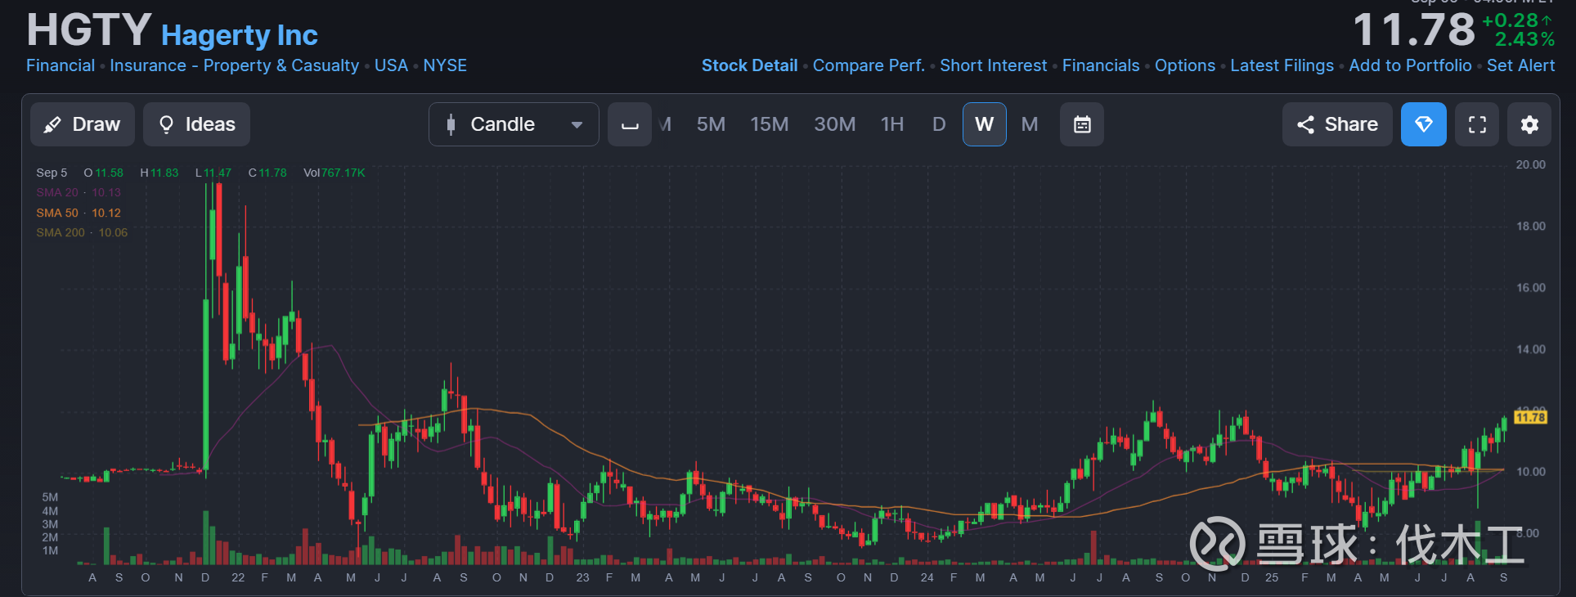Open the calendar date range picker
1576x597 pixels.
[x=1081, y=124]
